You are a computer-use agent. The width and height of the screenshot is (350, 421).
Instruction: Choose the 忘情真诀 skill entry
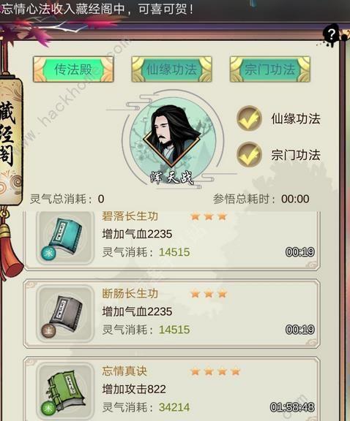point(171,390)
